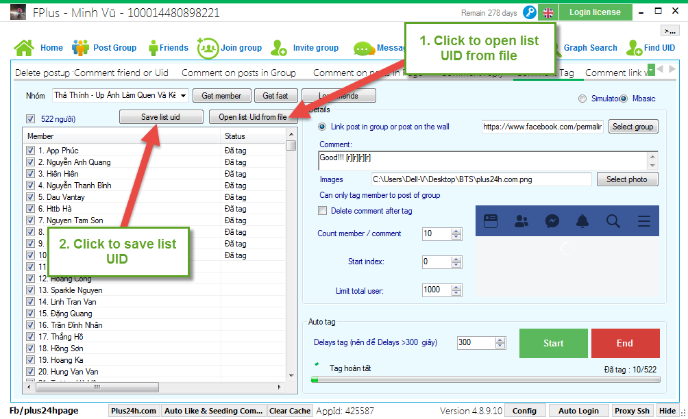Click the Clear Cache button
This screenshot has width=688, height=419.
pos(290,411)
